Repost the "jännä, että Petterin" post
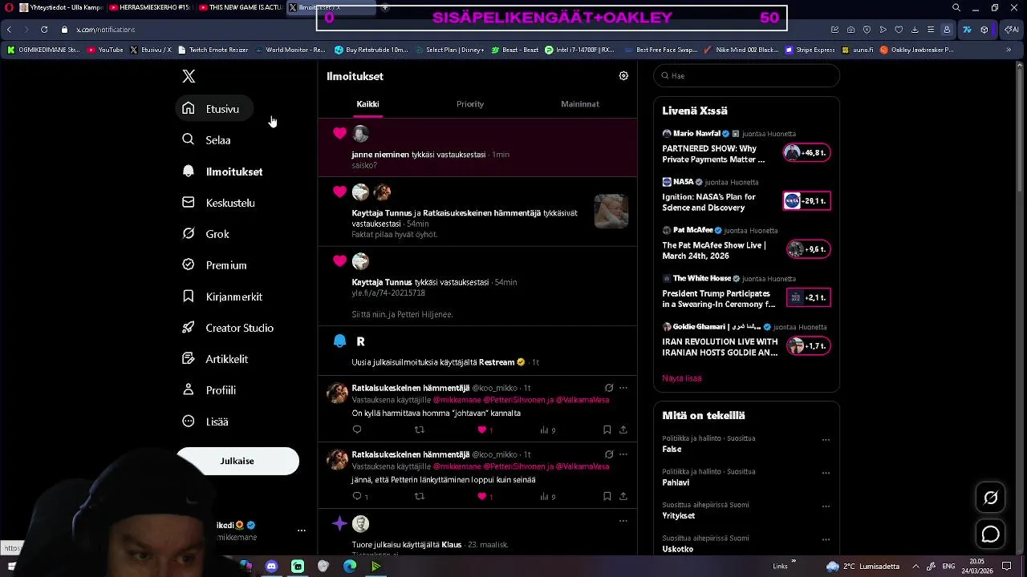1027x577 pixels. 419,496
